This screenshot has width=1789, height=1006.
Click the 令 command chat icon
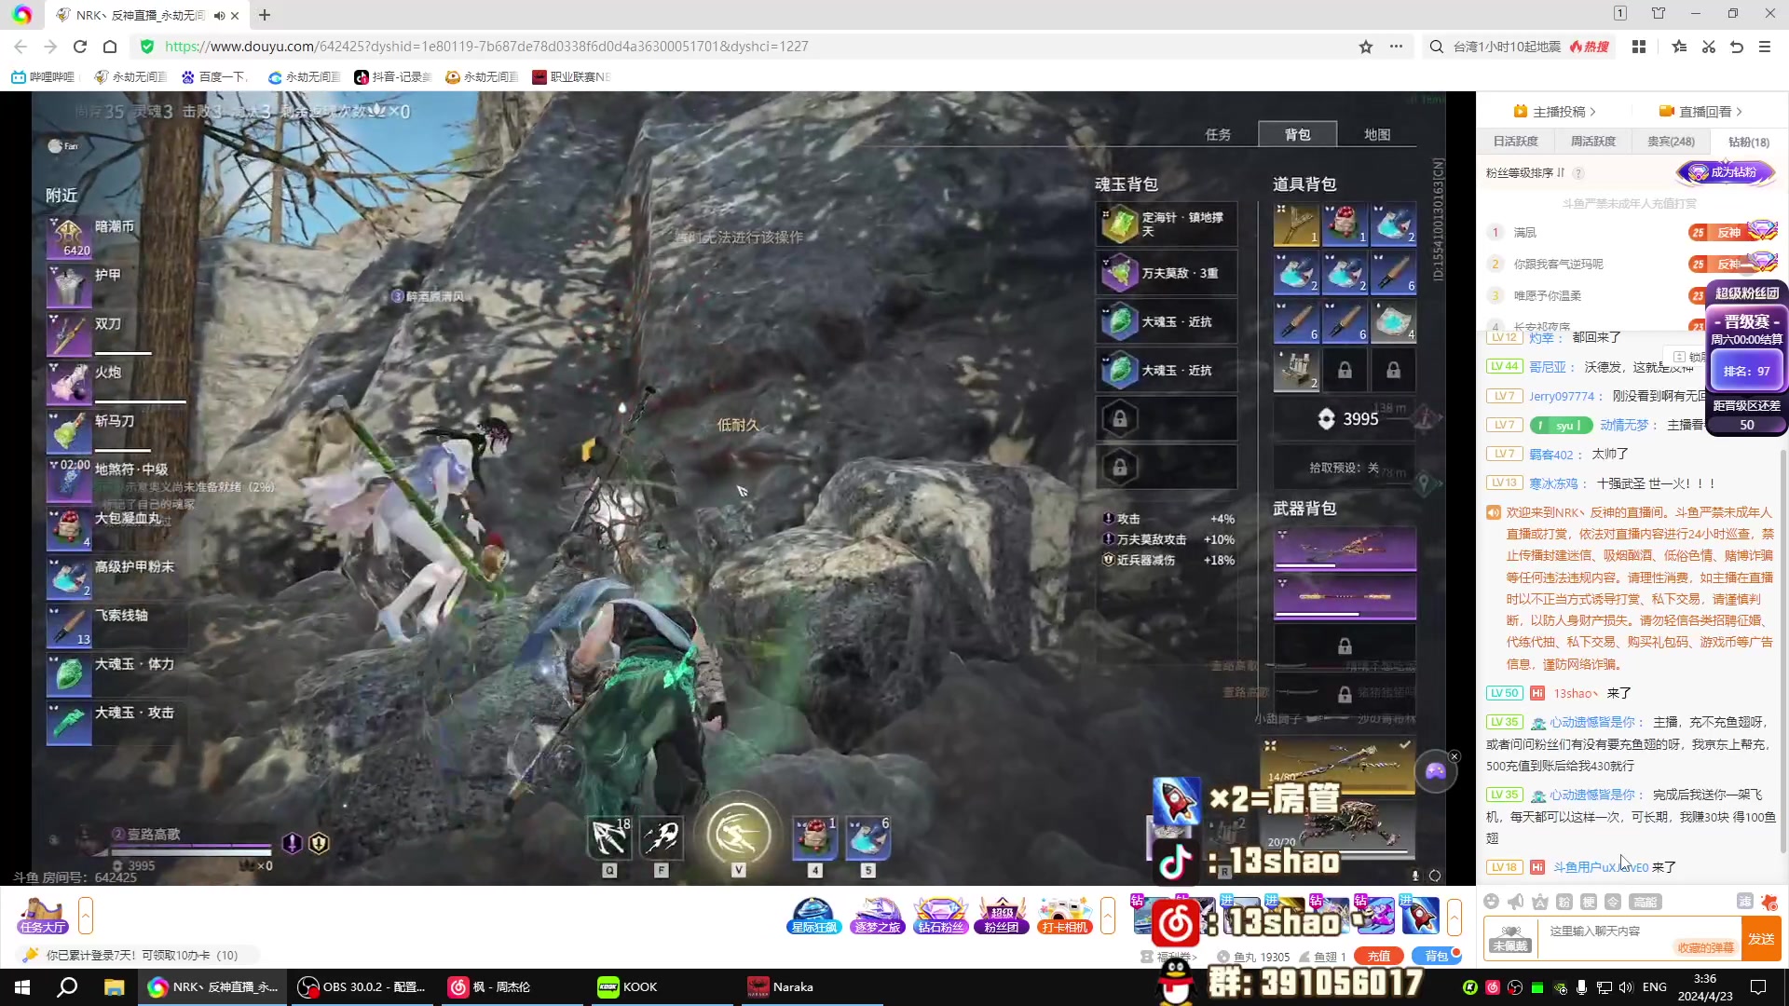pos(1613,901)
